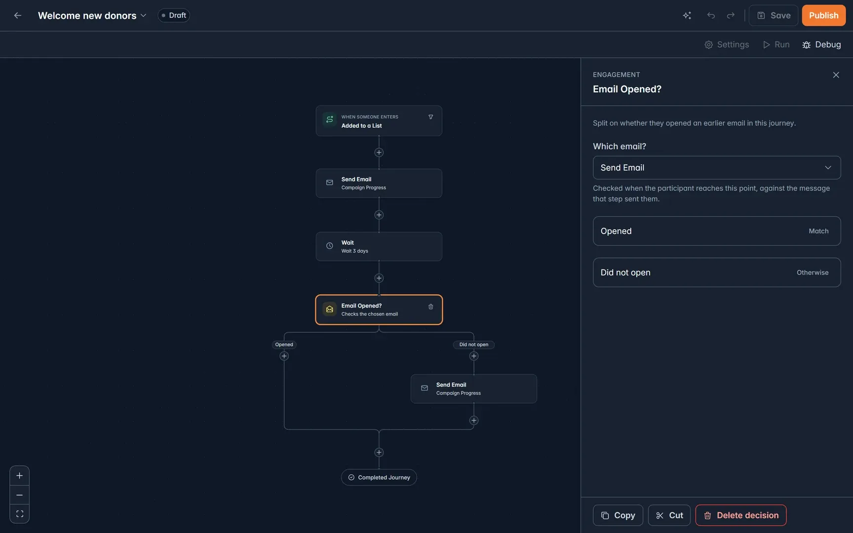
Task: Open the Settings tab
Action: pos(727,44)
